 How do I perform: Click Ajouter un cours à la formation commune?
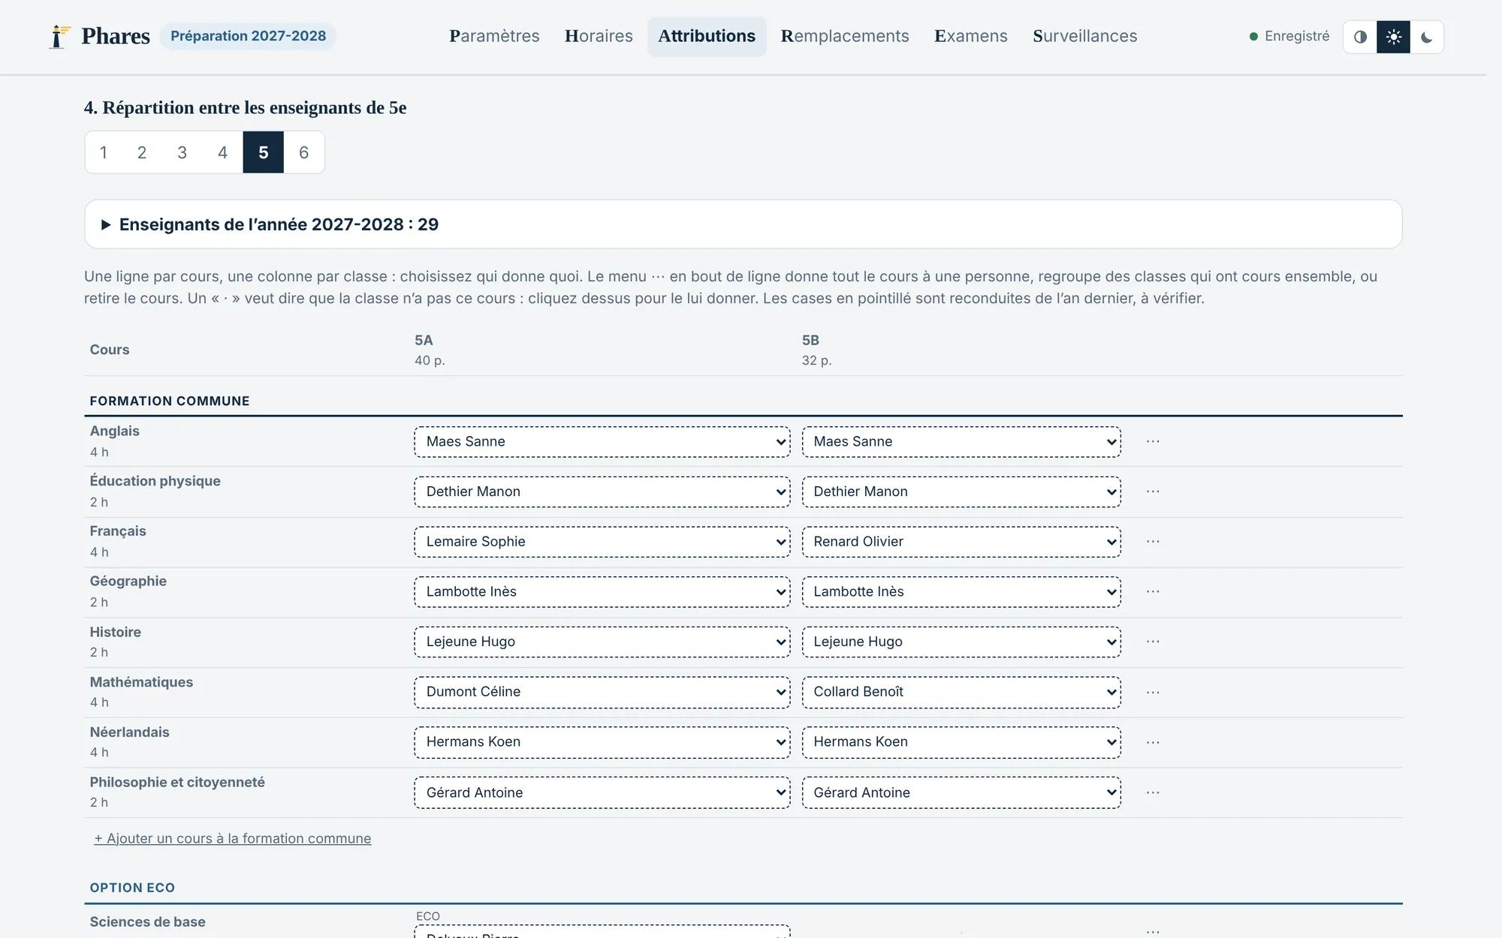click(232, 838)
